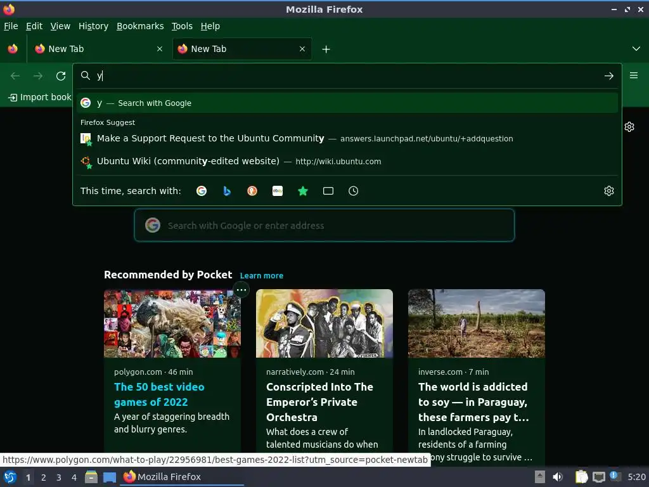The image size is (649, 487).
Task: Search this time with eBay icon
Action: [278, 191]
